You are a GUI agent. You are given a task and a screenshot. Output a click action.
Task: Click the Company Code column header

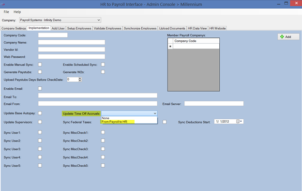coord(196,41)
